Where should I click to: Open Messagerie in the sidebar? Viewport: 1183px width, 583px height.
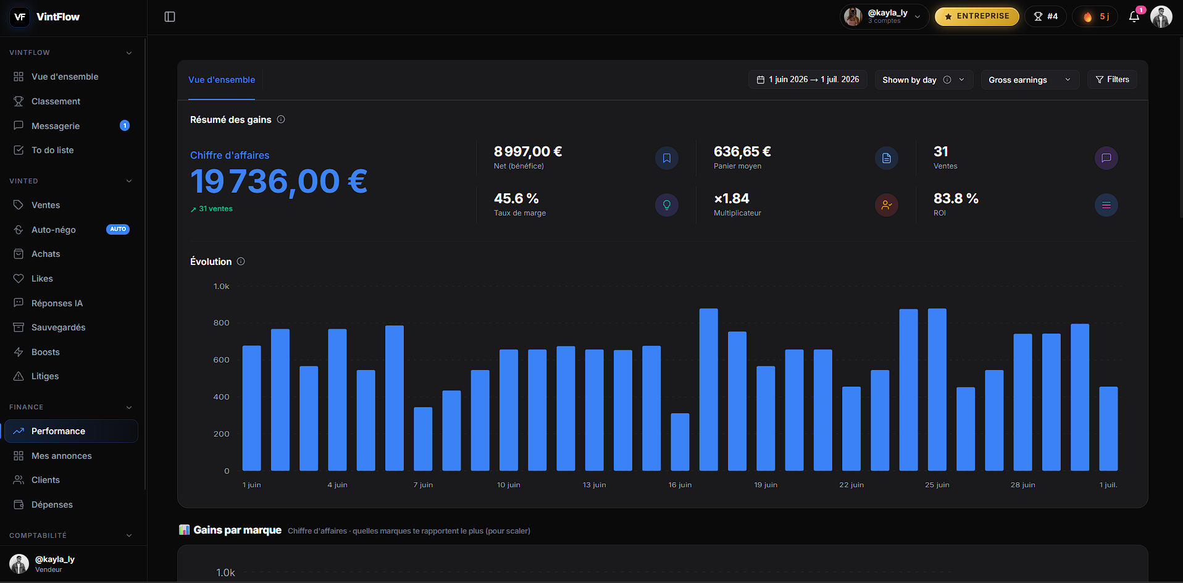coord(71,126)
